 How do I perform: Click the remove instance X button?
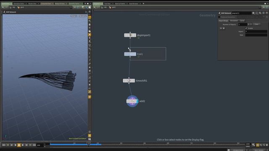[221, 29]
